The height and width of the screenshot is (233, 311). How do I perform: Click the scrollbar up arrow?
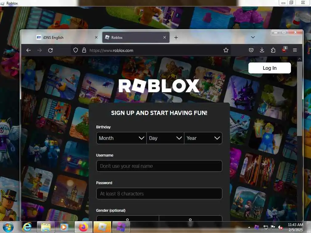coord(299,59)
